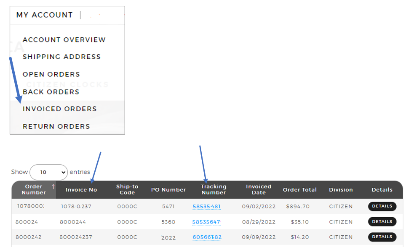
Task: View DETAILS of order 8000242
Action: (382, 236)
